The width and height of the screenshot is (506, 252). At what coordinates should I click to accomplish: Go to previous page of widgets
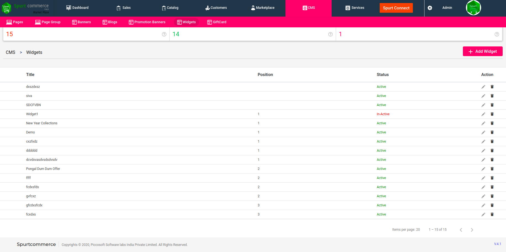click(x=461, y=230)
